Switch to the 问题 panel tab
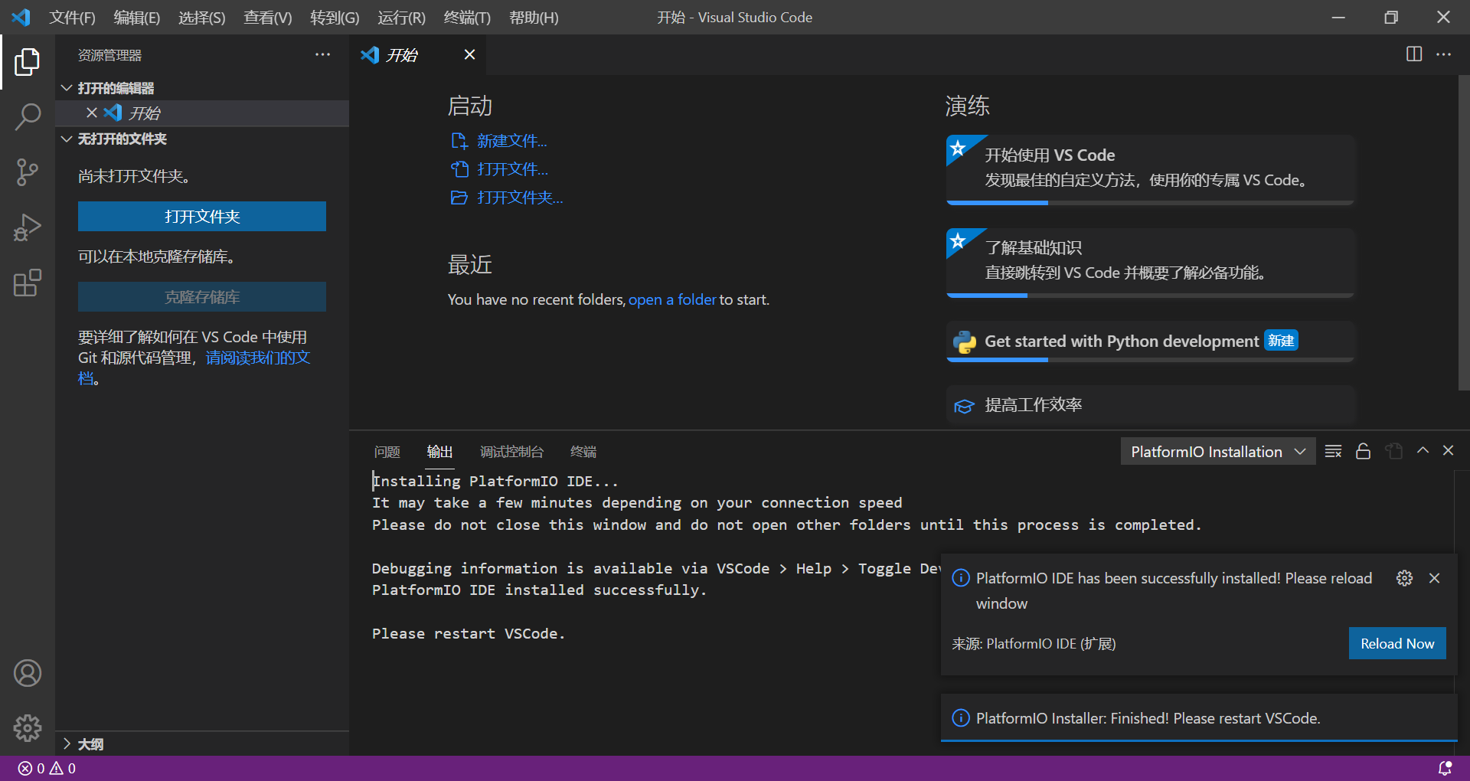This screenshot has height=781, width=1470. [387, 452]
